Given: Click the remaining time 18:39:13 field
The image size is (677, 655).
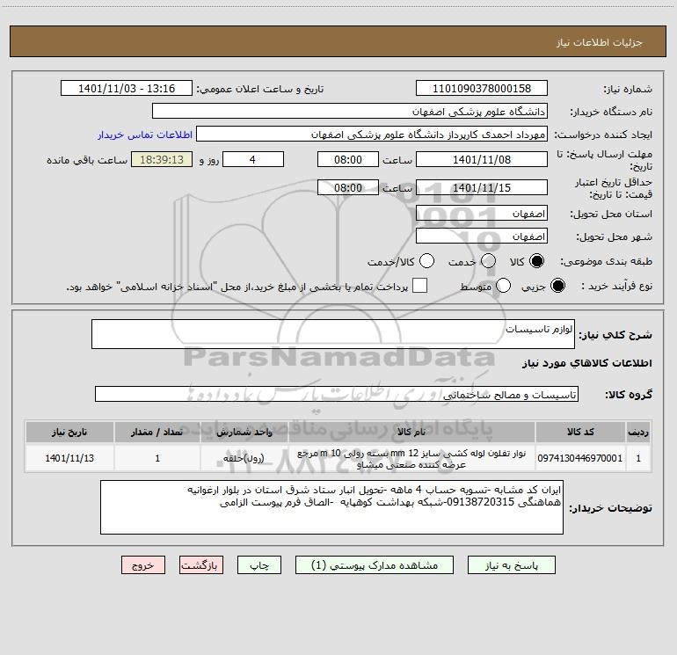Looking at the screenshot, I should pyautogui.click(x=162, y=160).
